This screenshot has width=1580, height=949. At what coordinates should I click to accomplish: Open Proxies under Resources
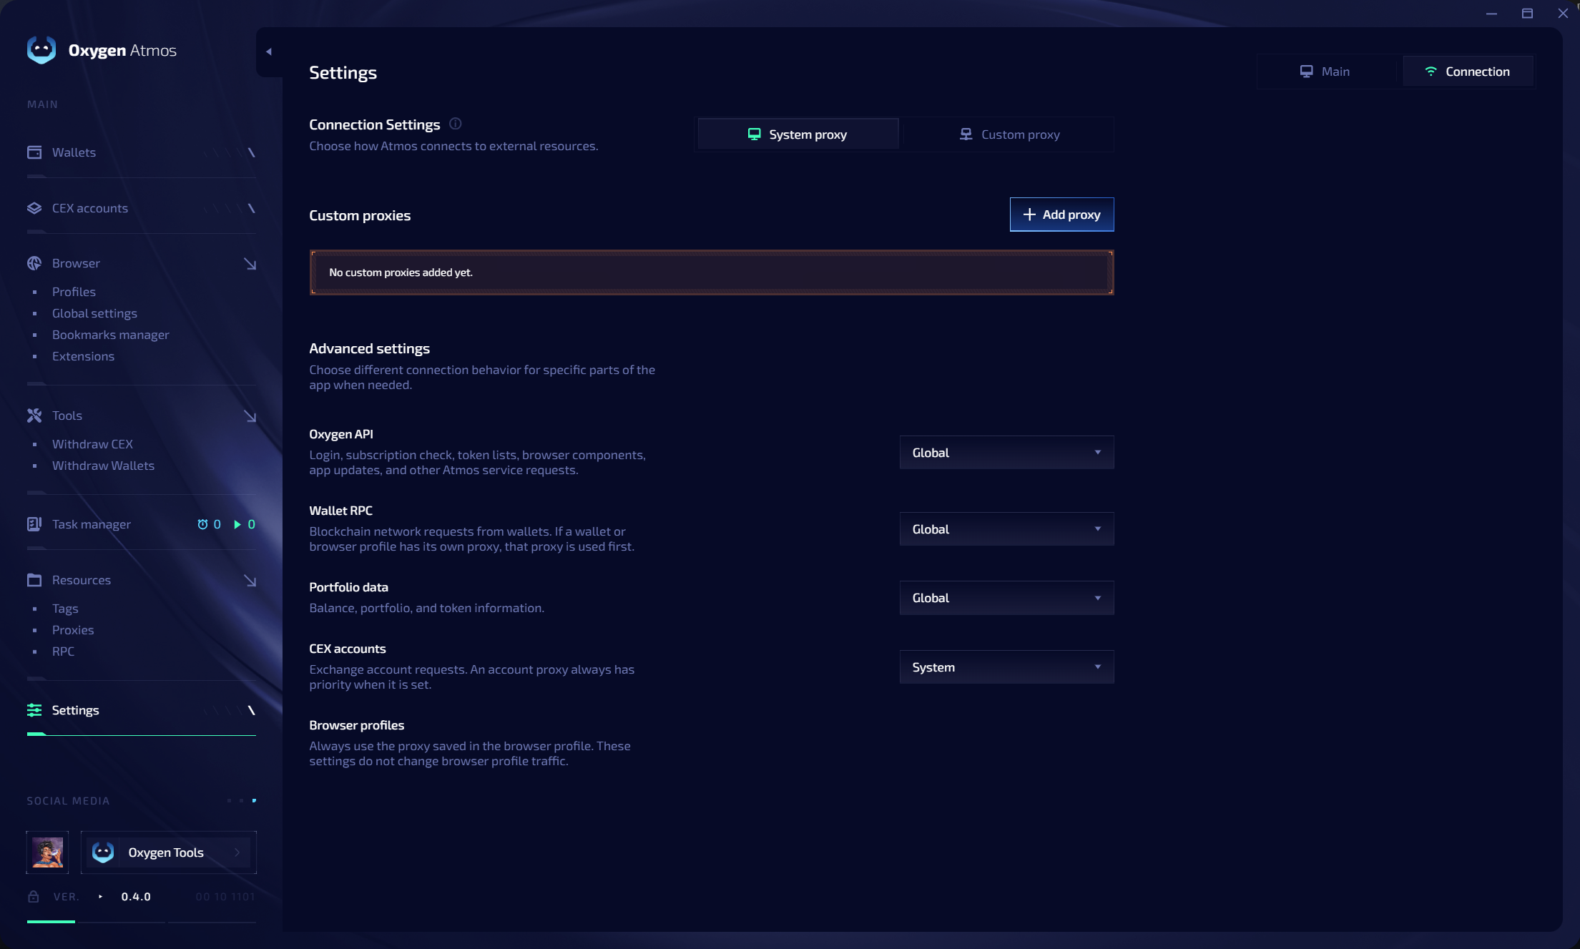(x=73, y=630)
